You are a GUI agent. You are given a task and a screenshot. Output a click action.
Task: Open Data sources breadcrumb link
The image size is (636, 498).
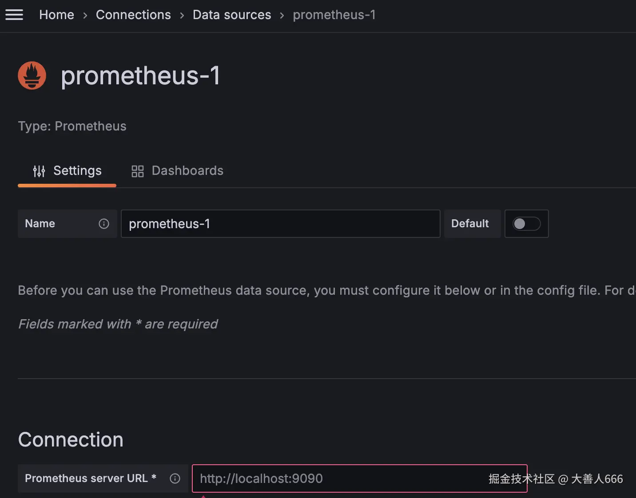[232, 15]
